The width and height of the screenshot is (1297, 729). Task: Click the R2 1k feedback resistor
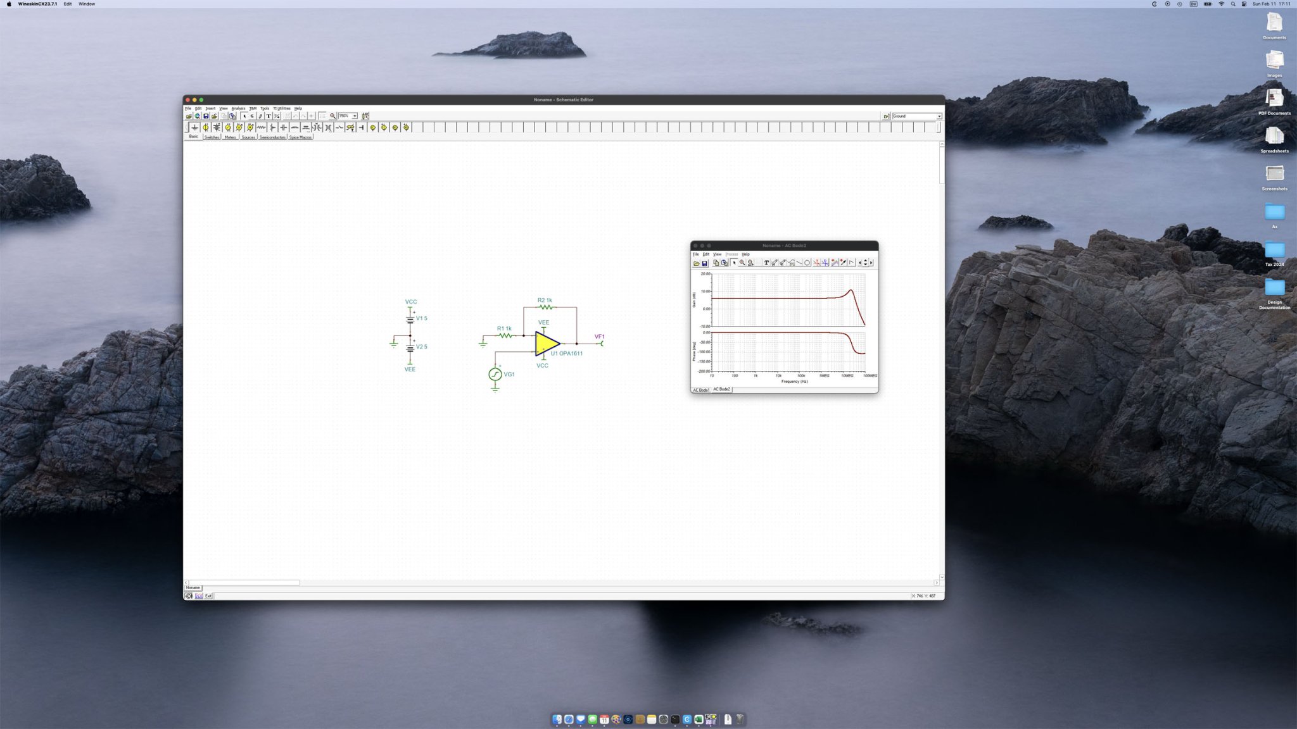[x=545, y=307]
